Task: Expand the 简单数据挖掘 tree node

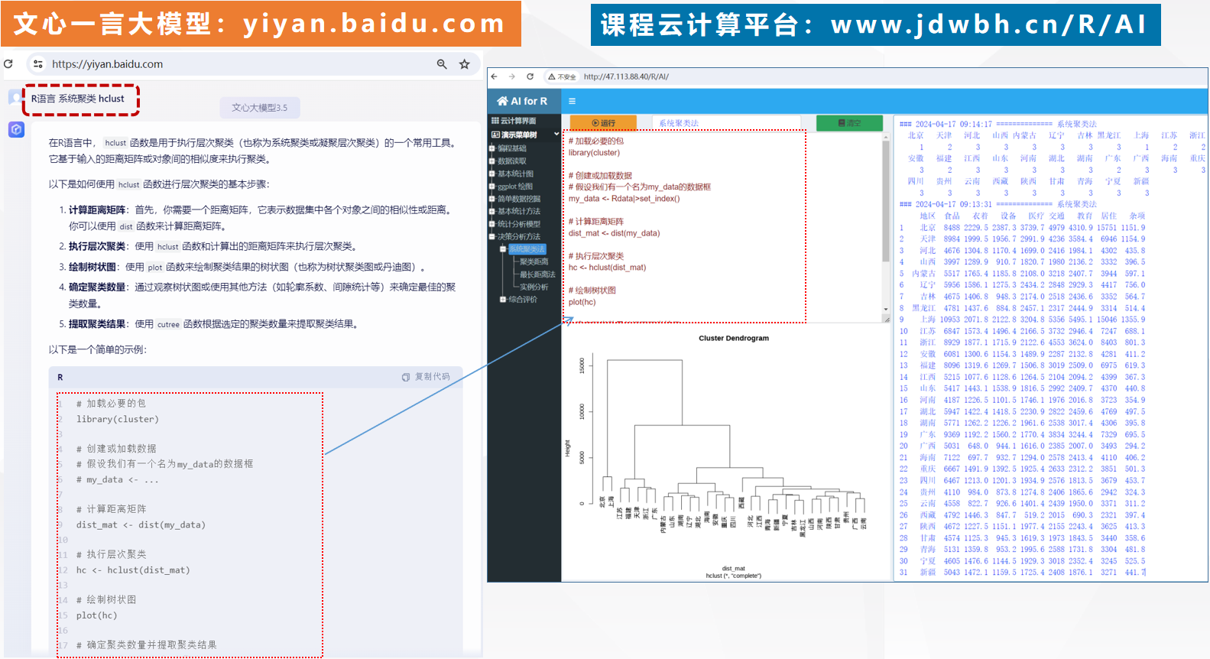Action: [492, 199]
